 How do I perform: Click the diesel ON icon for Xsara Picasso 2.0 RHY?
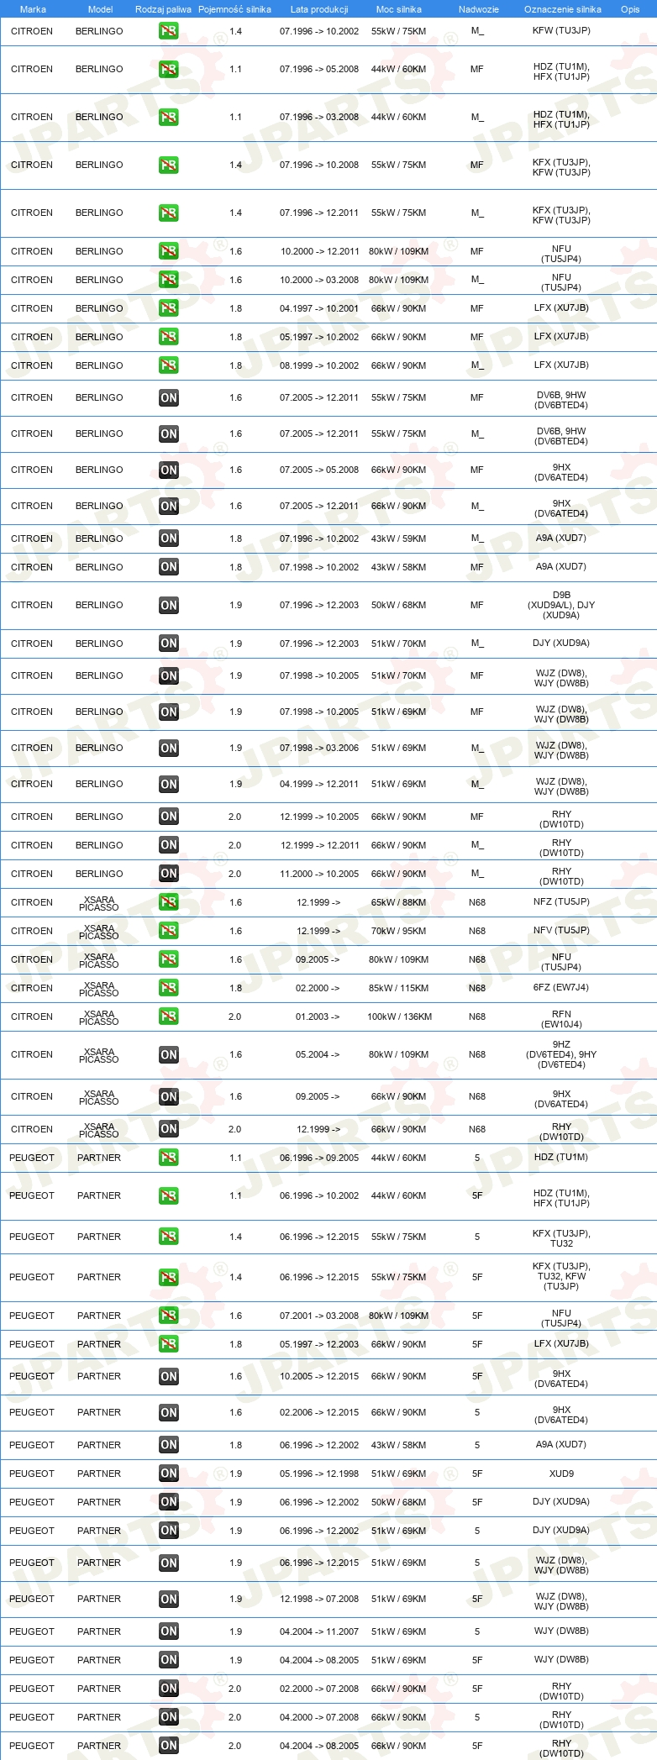click(x=169, y=1129)
